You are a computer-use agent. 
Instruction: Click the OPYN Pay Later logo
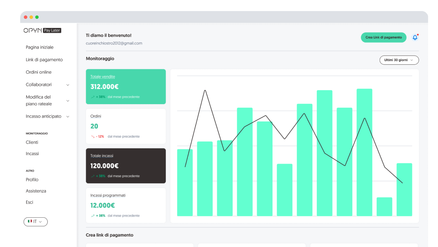pyautogui.click(x=42, y=30)
